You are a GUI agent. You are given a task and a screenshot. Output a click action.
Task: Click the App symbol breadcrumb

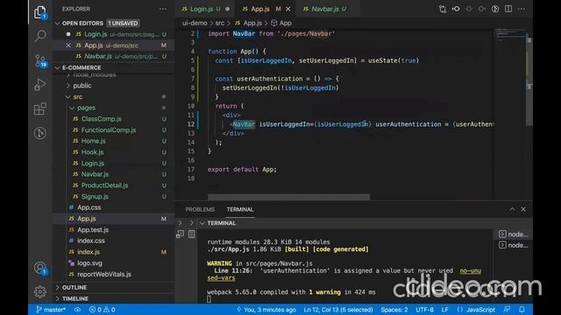pos(281,23)
